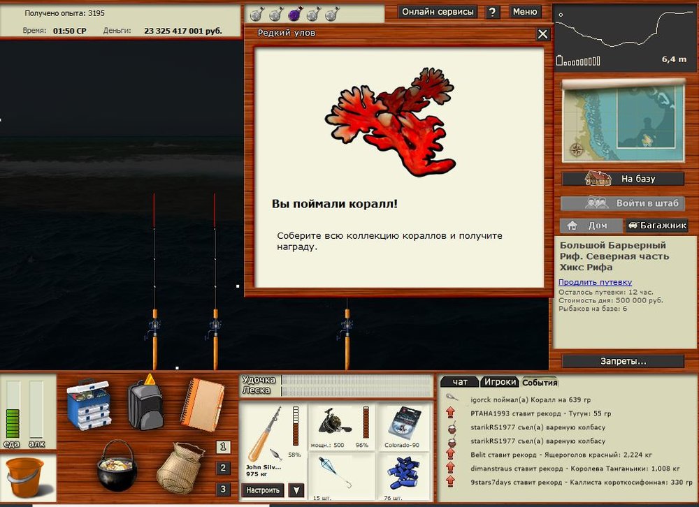Click the blue bait item slot

tap(404, 474)
